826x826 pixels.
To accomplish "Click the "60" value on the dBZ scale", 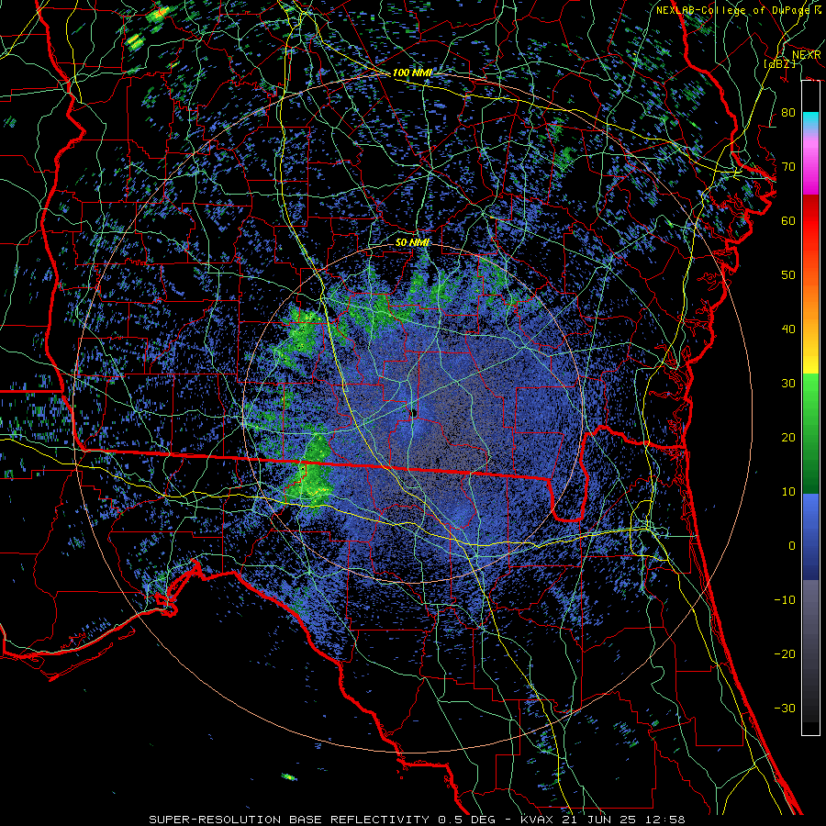I will click(x=788, y=220).
